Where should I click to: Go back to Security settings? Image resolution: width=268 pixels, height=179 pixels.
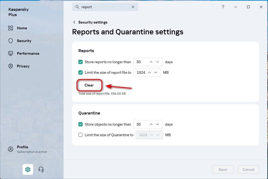click(x=74, y=22)
